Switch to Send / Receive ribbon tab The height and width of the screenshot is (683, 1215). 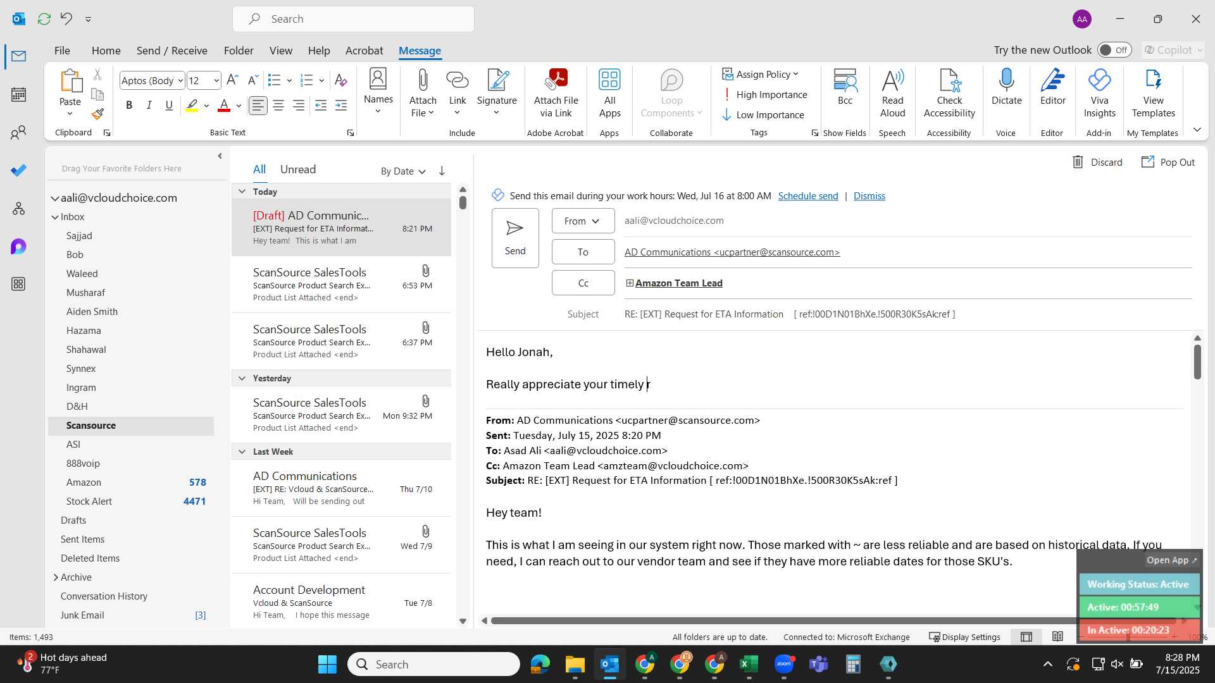click(x=172, y=51)
